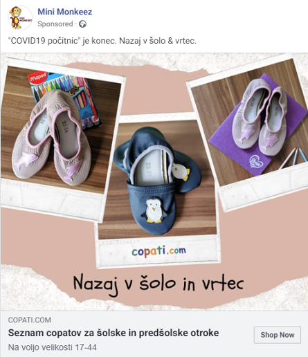Open the COPATI.COM domain link
This screenshot has width=308, height=357.
click(30, 320)
